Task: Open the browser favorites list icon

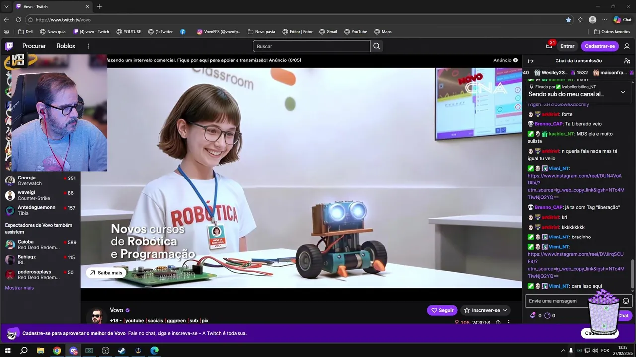Action: (x=580, y=20)
